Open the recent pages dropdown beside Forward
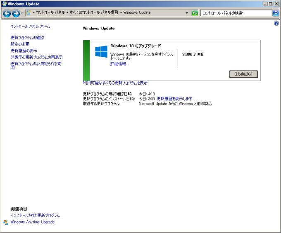The height and width of the screenshot is (233, 281). [x=22, y=13]
